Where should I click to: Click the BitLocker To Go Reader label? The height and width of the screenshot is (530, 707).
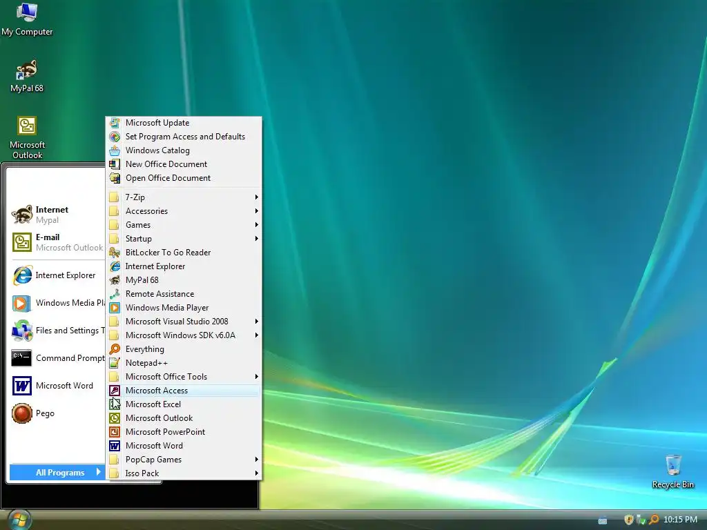point(168,253)
